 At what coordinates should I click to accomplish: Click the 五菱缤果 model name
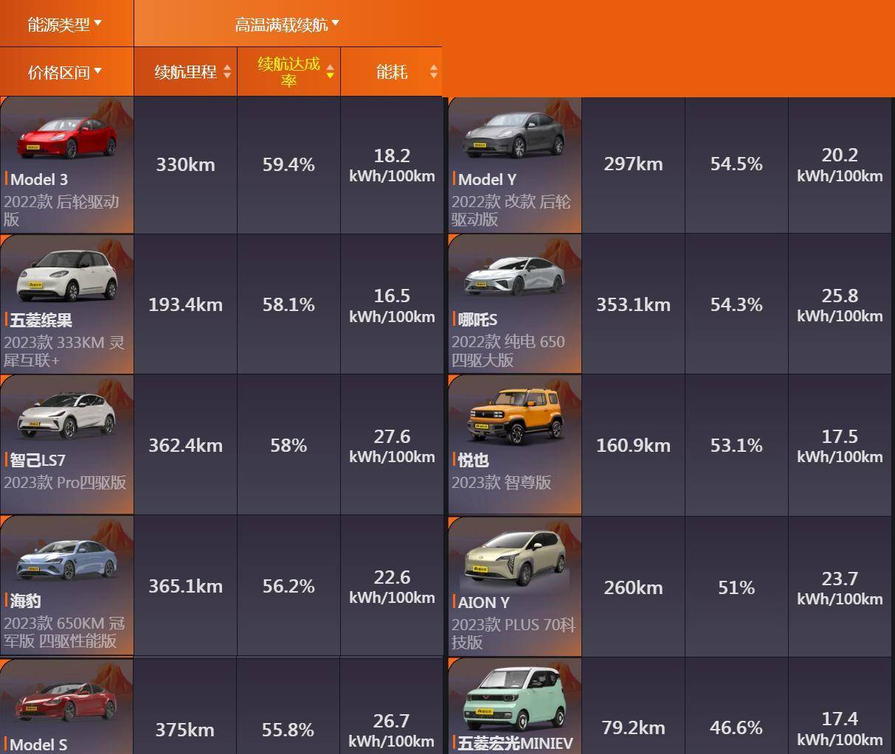(x=41, y=320)
